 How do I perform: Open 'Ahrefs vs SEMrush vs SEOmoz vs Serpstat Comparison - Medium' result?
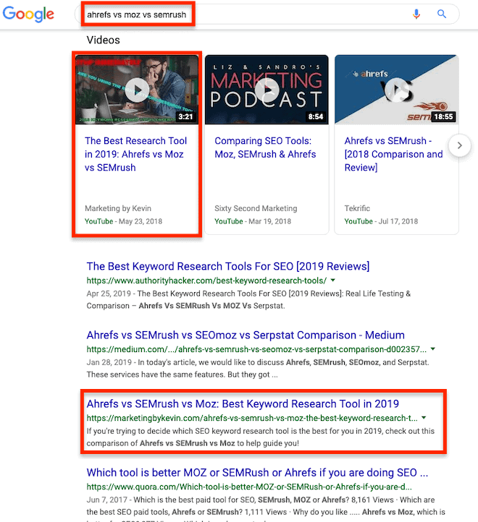(x=246, y=335)
